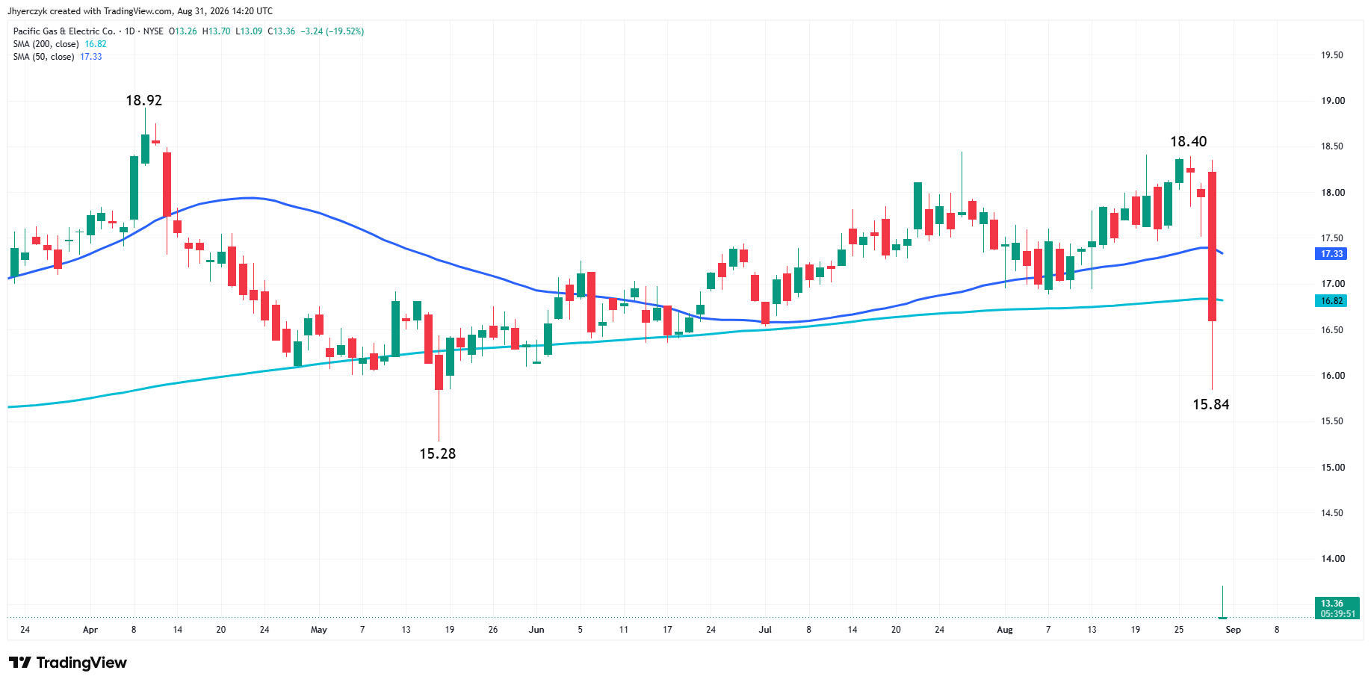
Task: Click the −3.24 (−19.52%) change value
Action: (332, 31)
